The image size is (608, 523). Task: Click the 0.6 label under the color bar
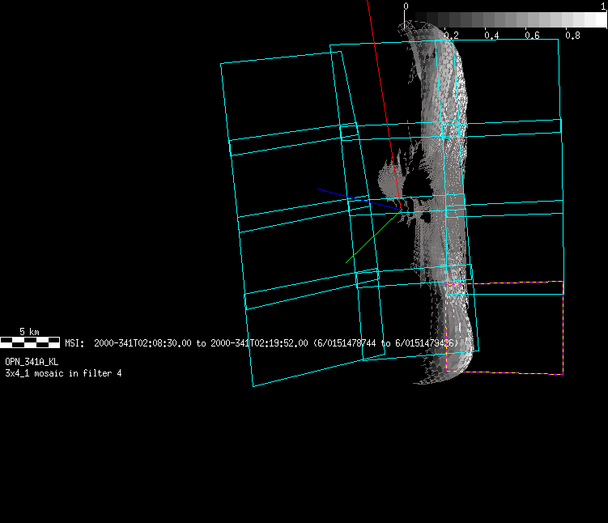(532, 36)
